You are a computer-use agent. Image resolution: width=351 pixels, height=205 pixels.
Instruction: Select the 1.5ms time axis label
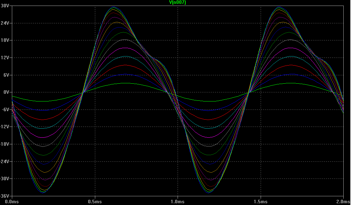point(260,202)
